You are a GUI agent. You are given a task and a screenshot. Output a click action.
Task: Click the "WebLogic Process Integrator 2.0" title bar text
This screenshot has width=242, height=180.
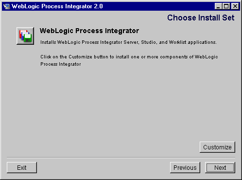point(57,6)
